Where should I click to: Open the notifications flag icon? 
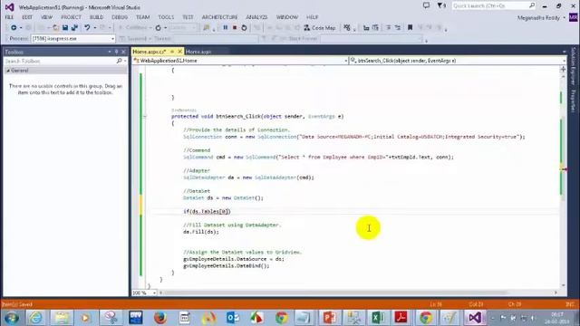441,5
